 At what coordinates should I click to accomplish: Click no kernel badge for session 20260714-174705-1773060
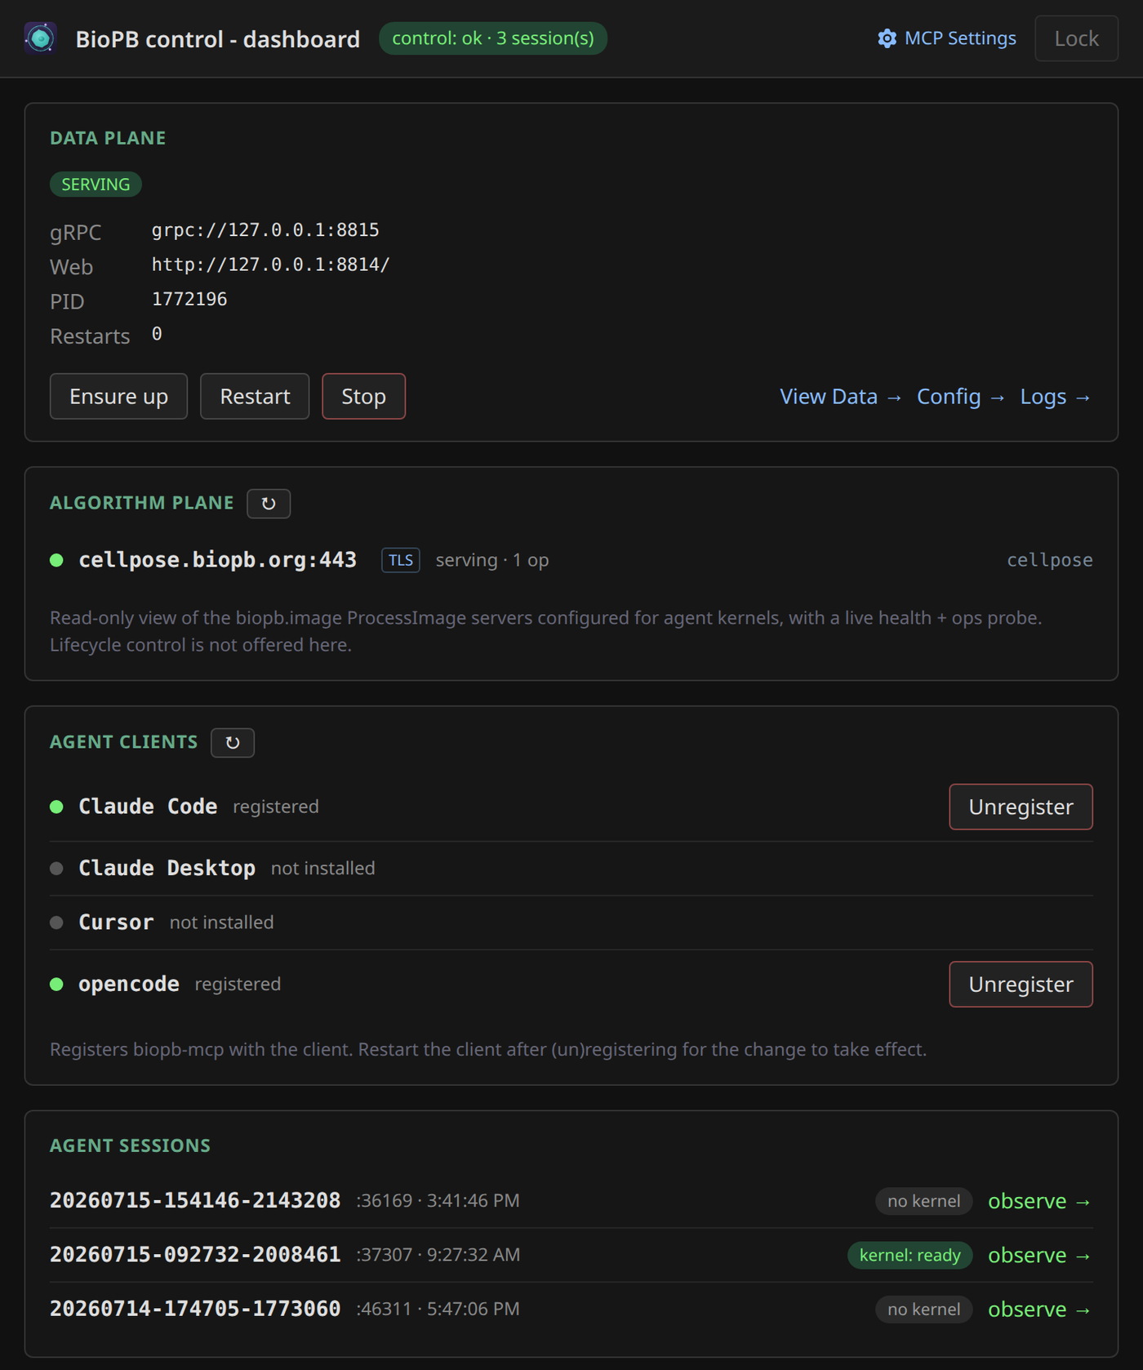coord(923,1310)
